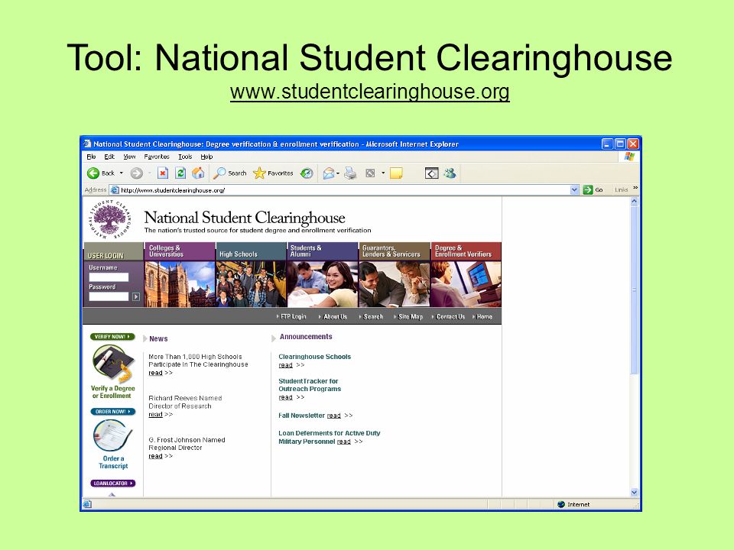The height and width of the screenshot is (550, 734).
Task: Click the IE icon in title bar
Action: point(87,144)
